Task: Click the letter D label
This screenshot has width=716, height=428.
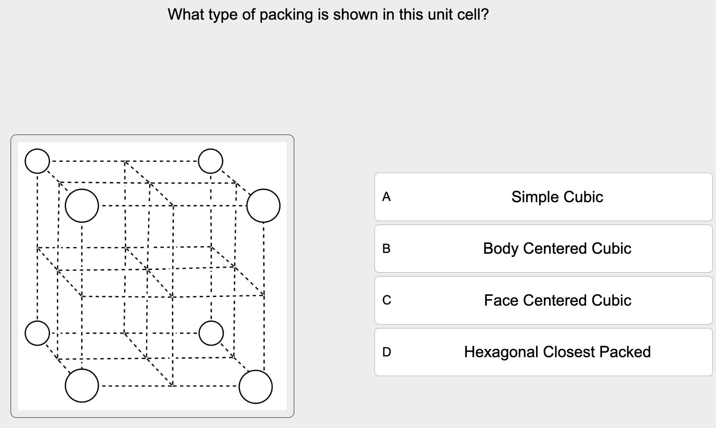Action: tap(386, 353)
